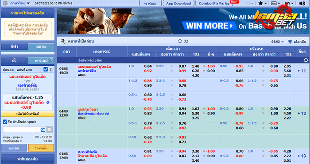Click the globe language icon
The height and width of the screenshot is (164, 310).
coord(5,4)
